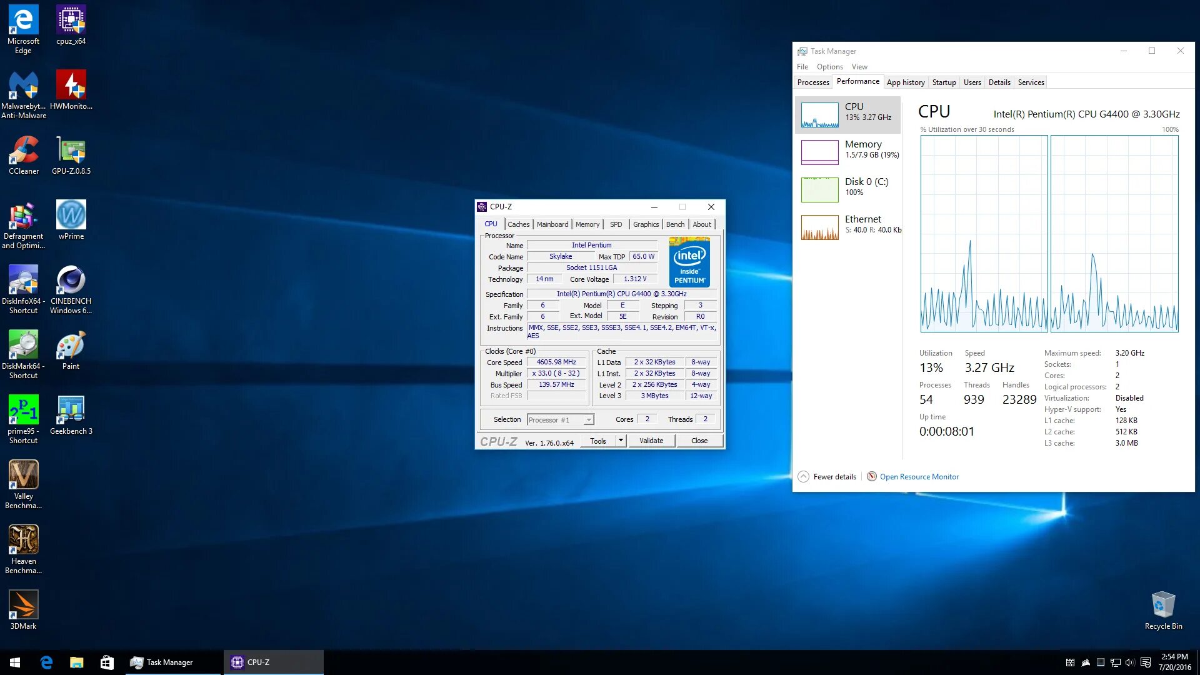The width and height of the screenshot is (1200, 675).
Task: Select Disk 0 (C:) performance item
Action: [x=847, y=189]
